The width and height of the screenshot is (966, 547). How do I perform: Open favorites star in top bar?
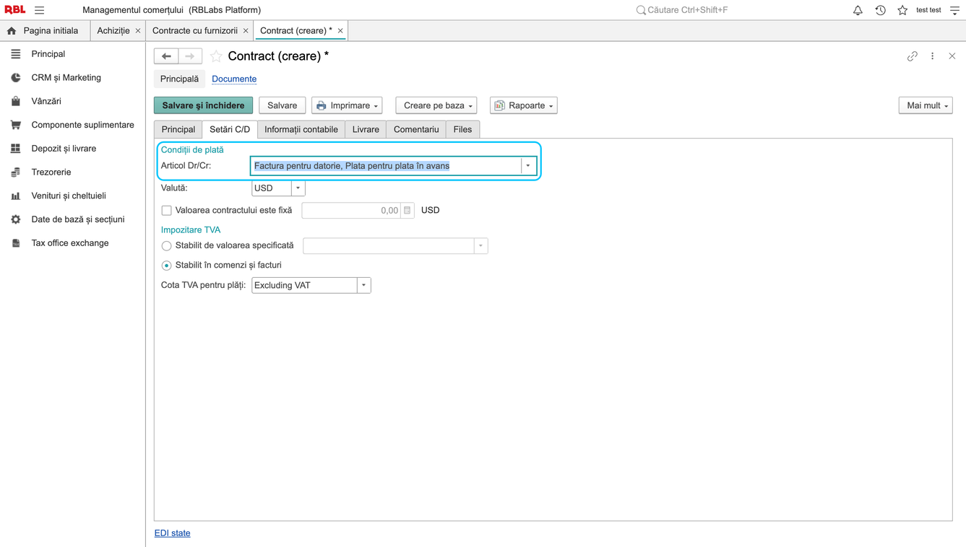[x=902, y=10]
